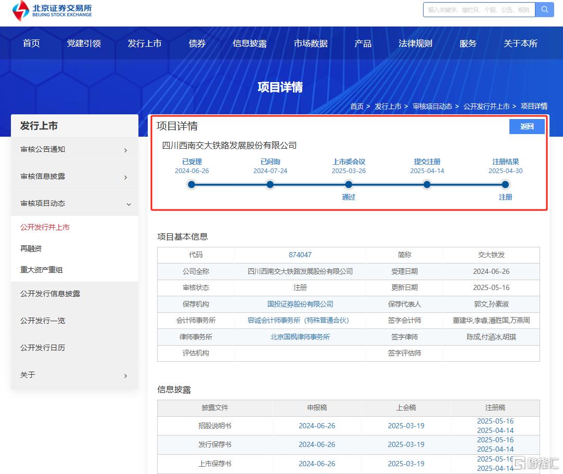The image size is (563, 474).
Task: Click the 返回 button
Action: click(527, 127)
